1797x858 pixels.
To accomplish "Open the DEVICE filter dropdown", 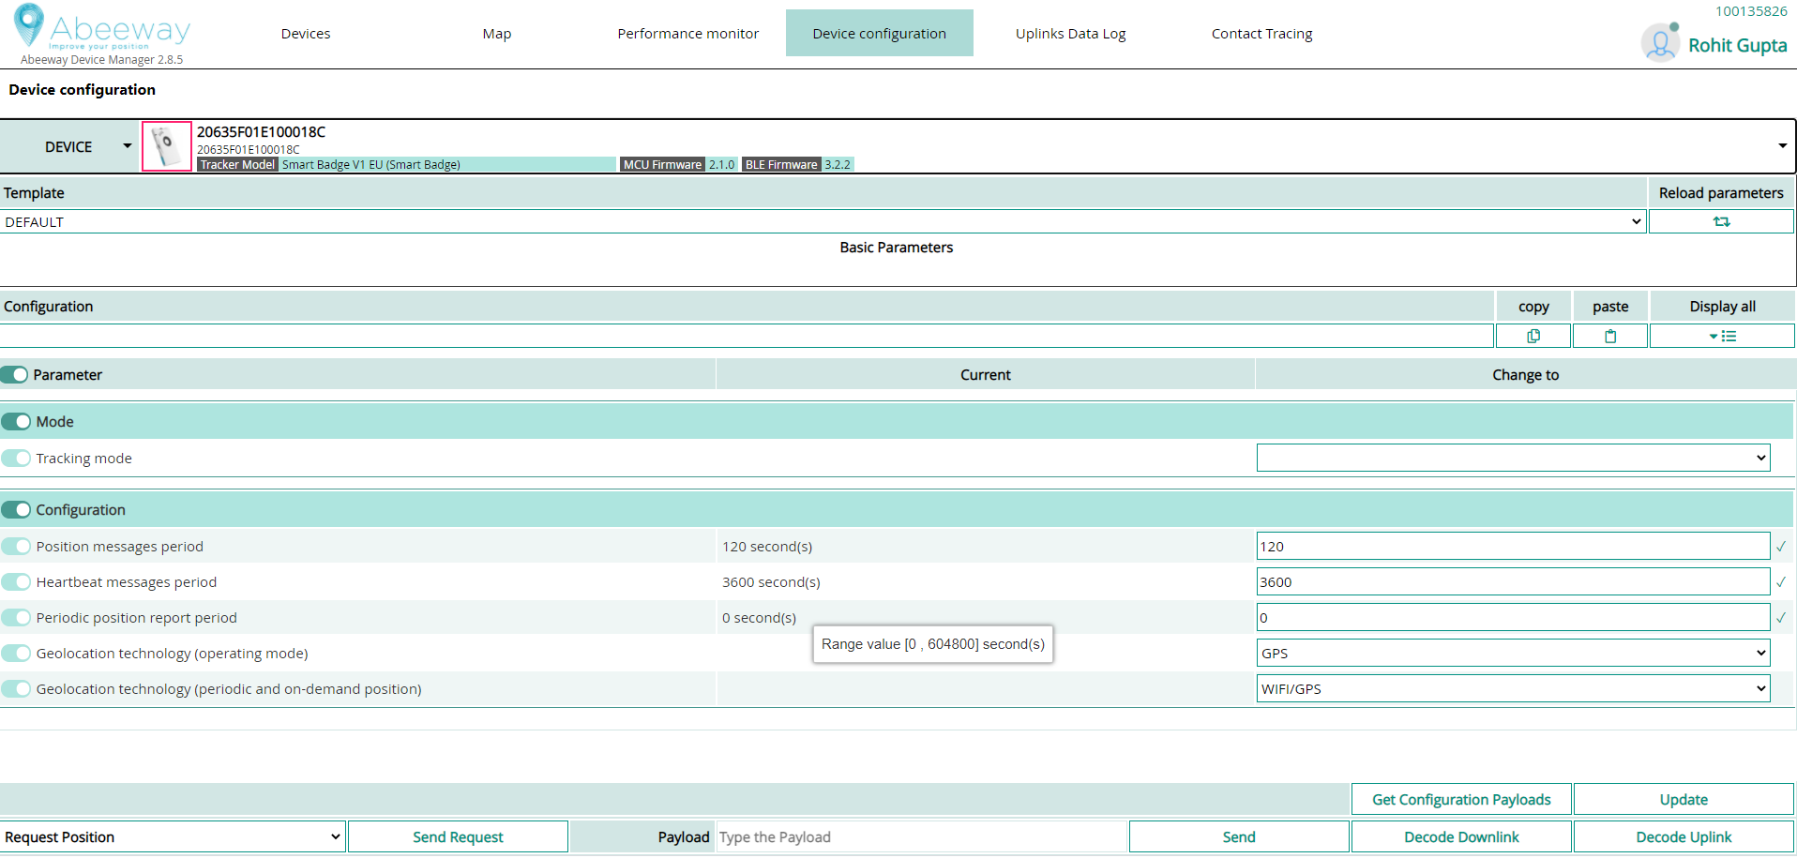I will [69, 146].
